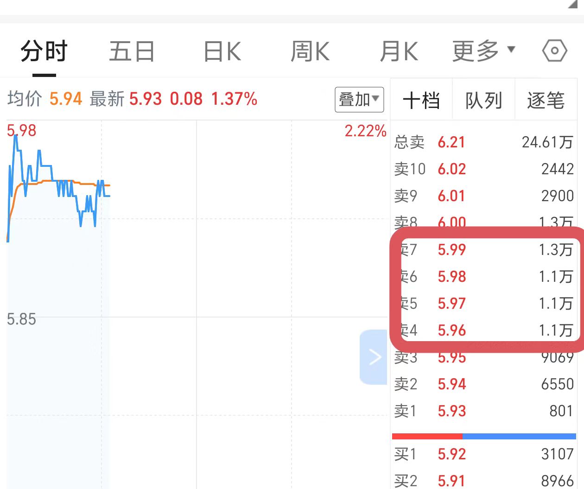Switch to the 分时 tab
The height and width of the screenshot is (489, 584).
coord(44,51)
